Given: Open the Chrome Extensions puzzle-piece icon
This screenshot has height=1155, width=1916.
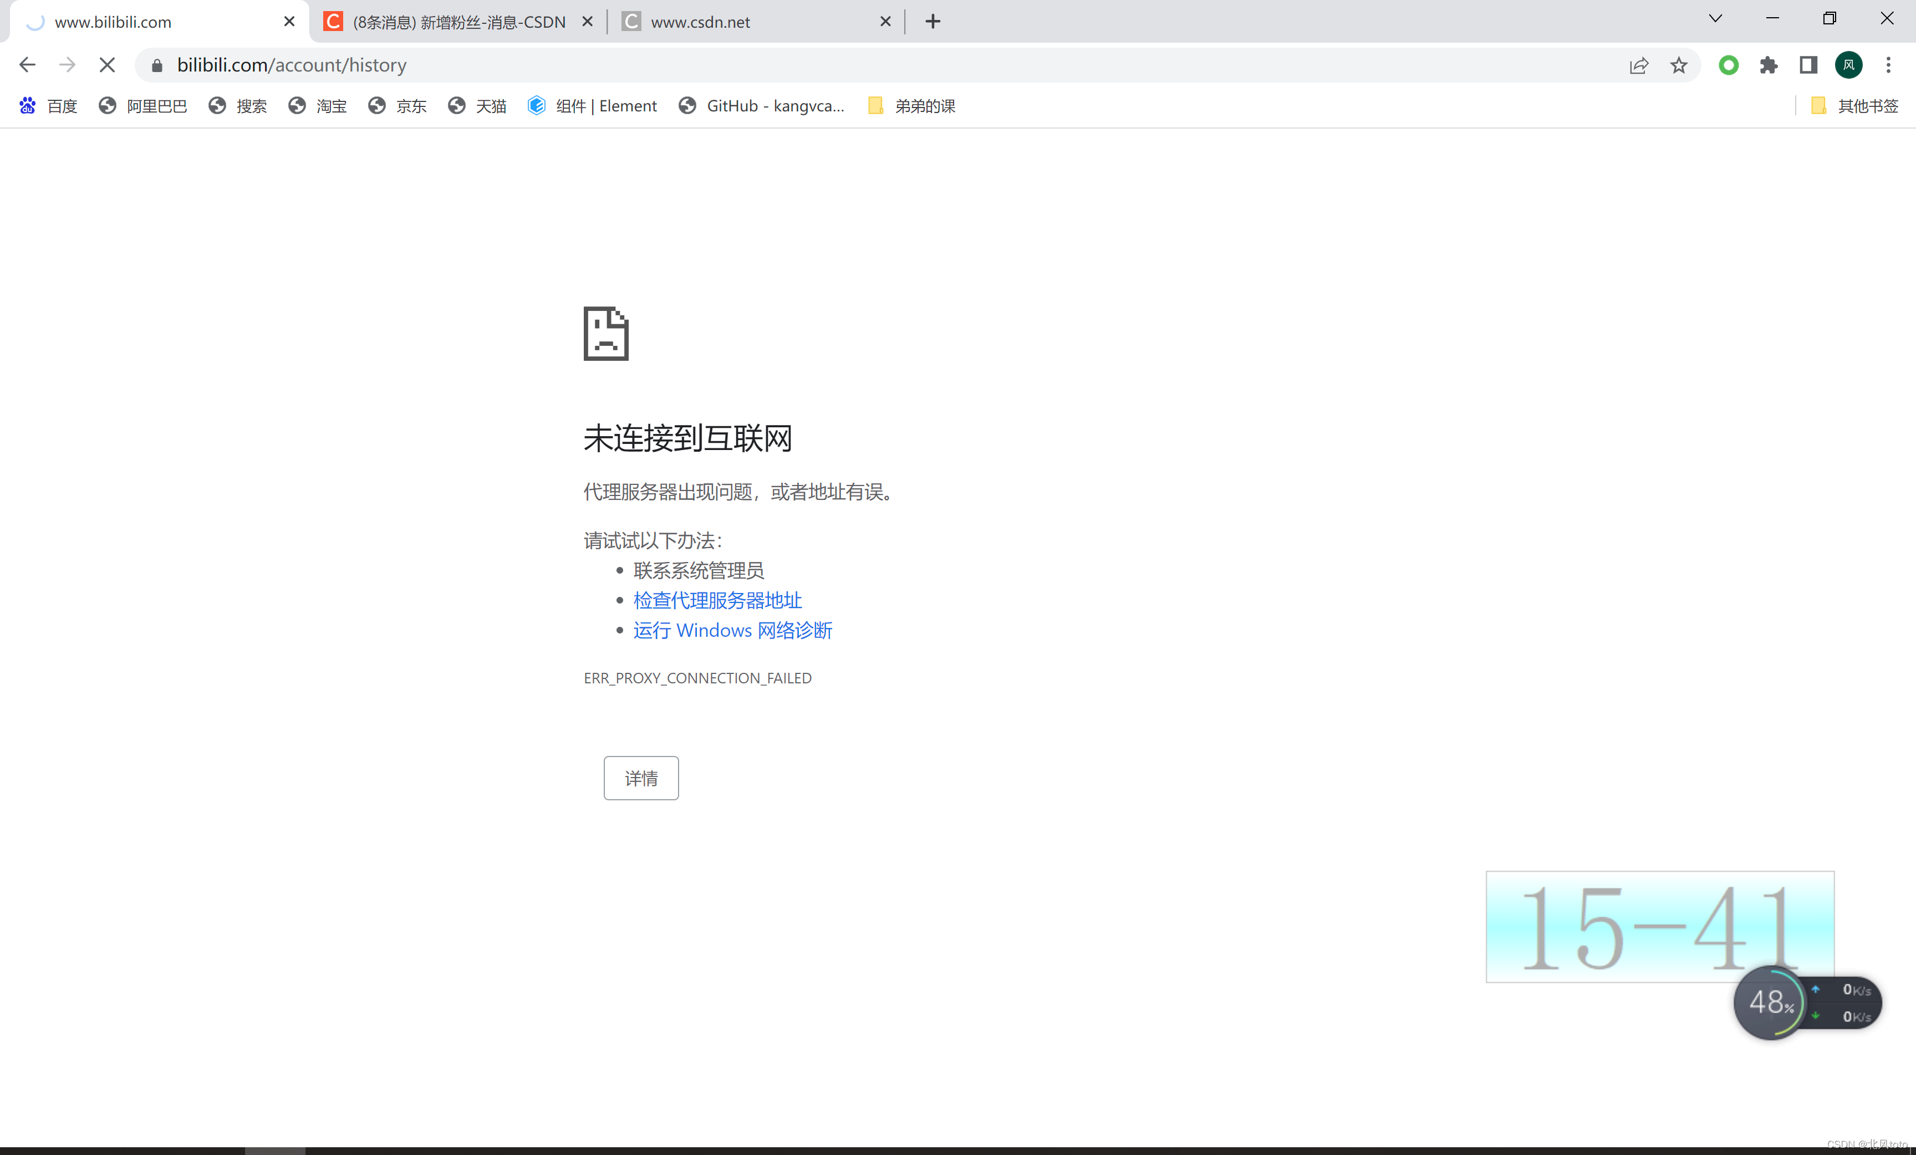Looking at the screenshot, I should point(1769,65).
